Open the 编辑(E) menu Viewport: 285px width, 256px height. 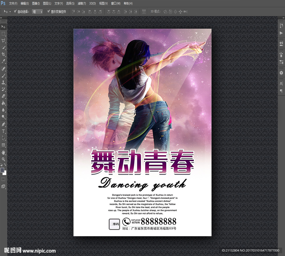pos(24,3)
